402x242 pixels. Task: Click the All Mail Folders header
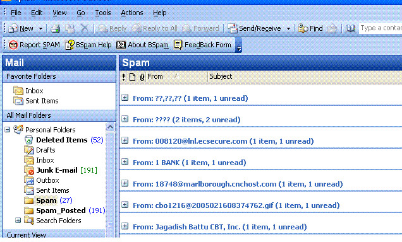point(59,115)
